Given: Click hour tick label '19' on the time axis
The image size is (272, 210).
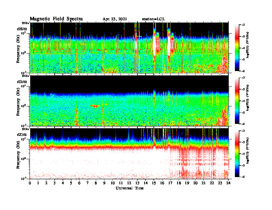Looking at the screenshot, I should (187, 183).
